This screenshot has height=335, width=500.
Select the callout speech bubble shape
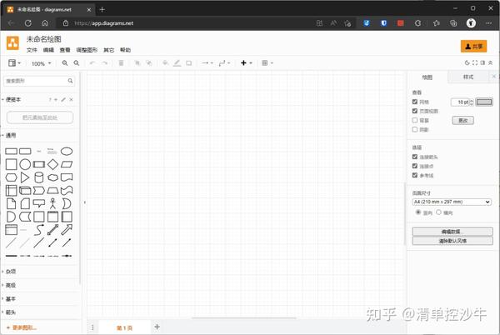[x=39, y=203]
